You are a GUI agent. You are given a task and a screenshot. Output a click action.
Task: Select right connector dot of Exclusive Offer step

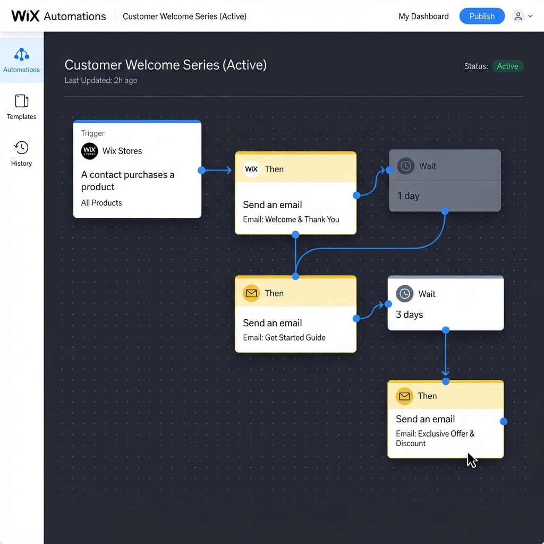[504, 421]
